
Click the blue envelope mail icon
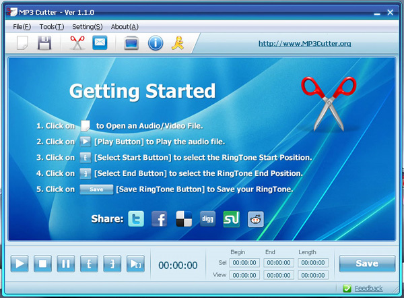point(100,42)
